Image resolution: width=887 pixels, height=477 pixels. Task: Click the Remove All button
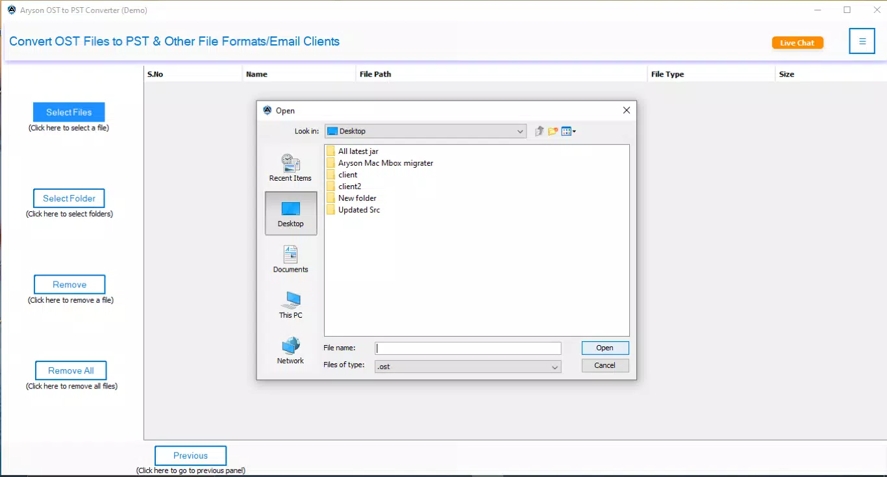71,370
